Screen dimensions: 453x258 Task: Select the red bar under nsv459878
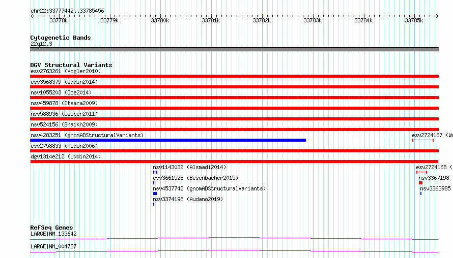coord(234,108)
